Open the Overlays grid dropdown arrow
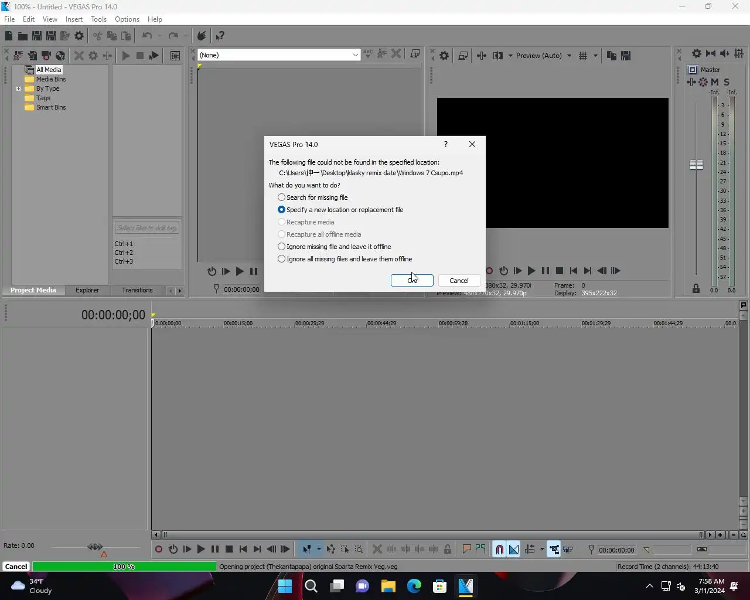This screenshot has width=750, height=600. tap(595, 56)
